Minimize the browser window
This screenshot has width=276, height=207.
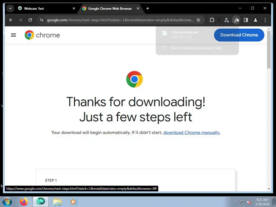pos(240,8)
